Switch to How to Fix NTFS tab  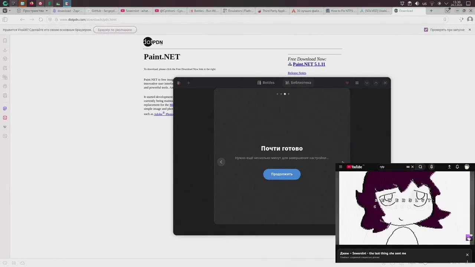tap(341, 11)
